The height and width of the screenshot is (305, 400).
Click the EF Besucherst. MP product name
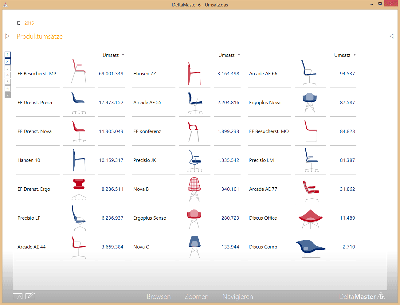coord(37,74)
